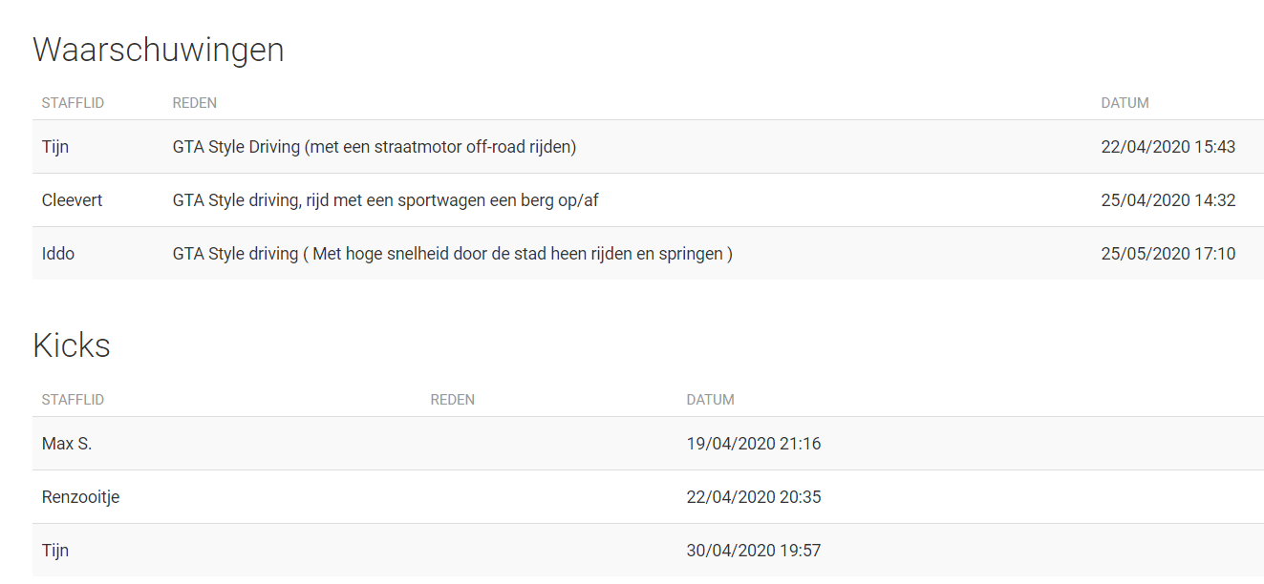Click the hoge snelheid door stad reason
Viewport: 1264px width, 584px height.
pyautogui.click(x=452, y=254)
